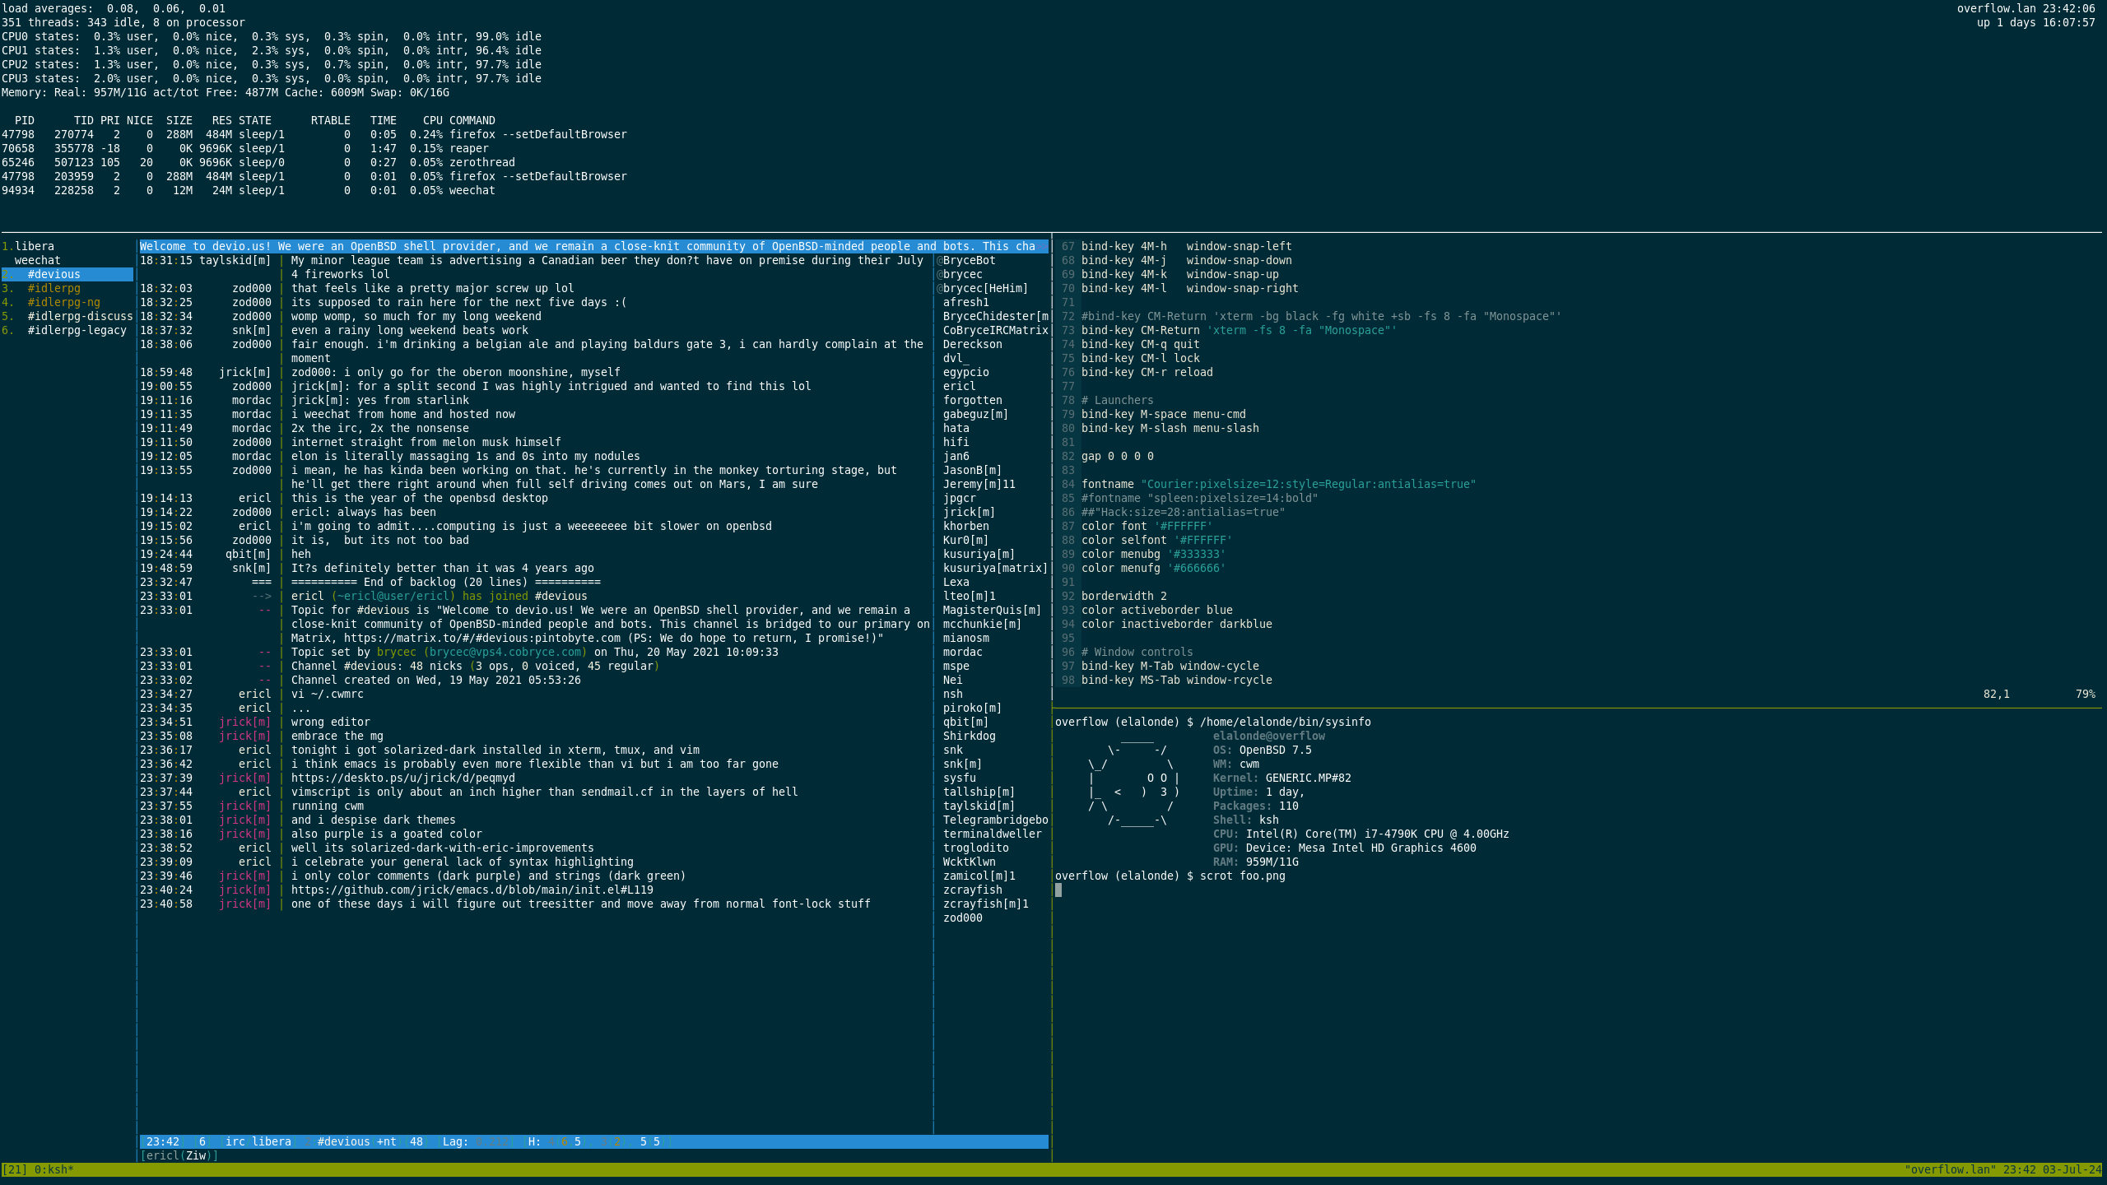Select the #idlerpg-discuss buffer
The width and height of the screenshot is (2107, 1185).
click(x=80, y=316)
